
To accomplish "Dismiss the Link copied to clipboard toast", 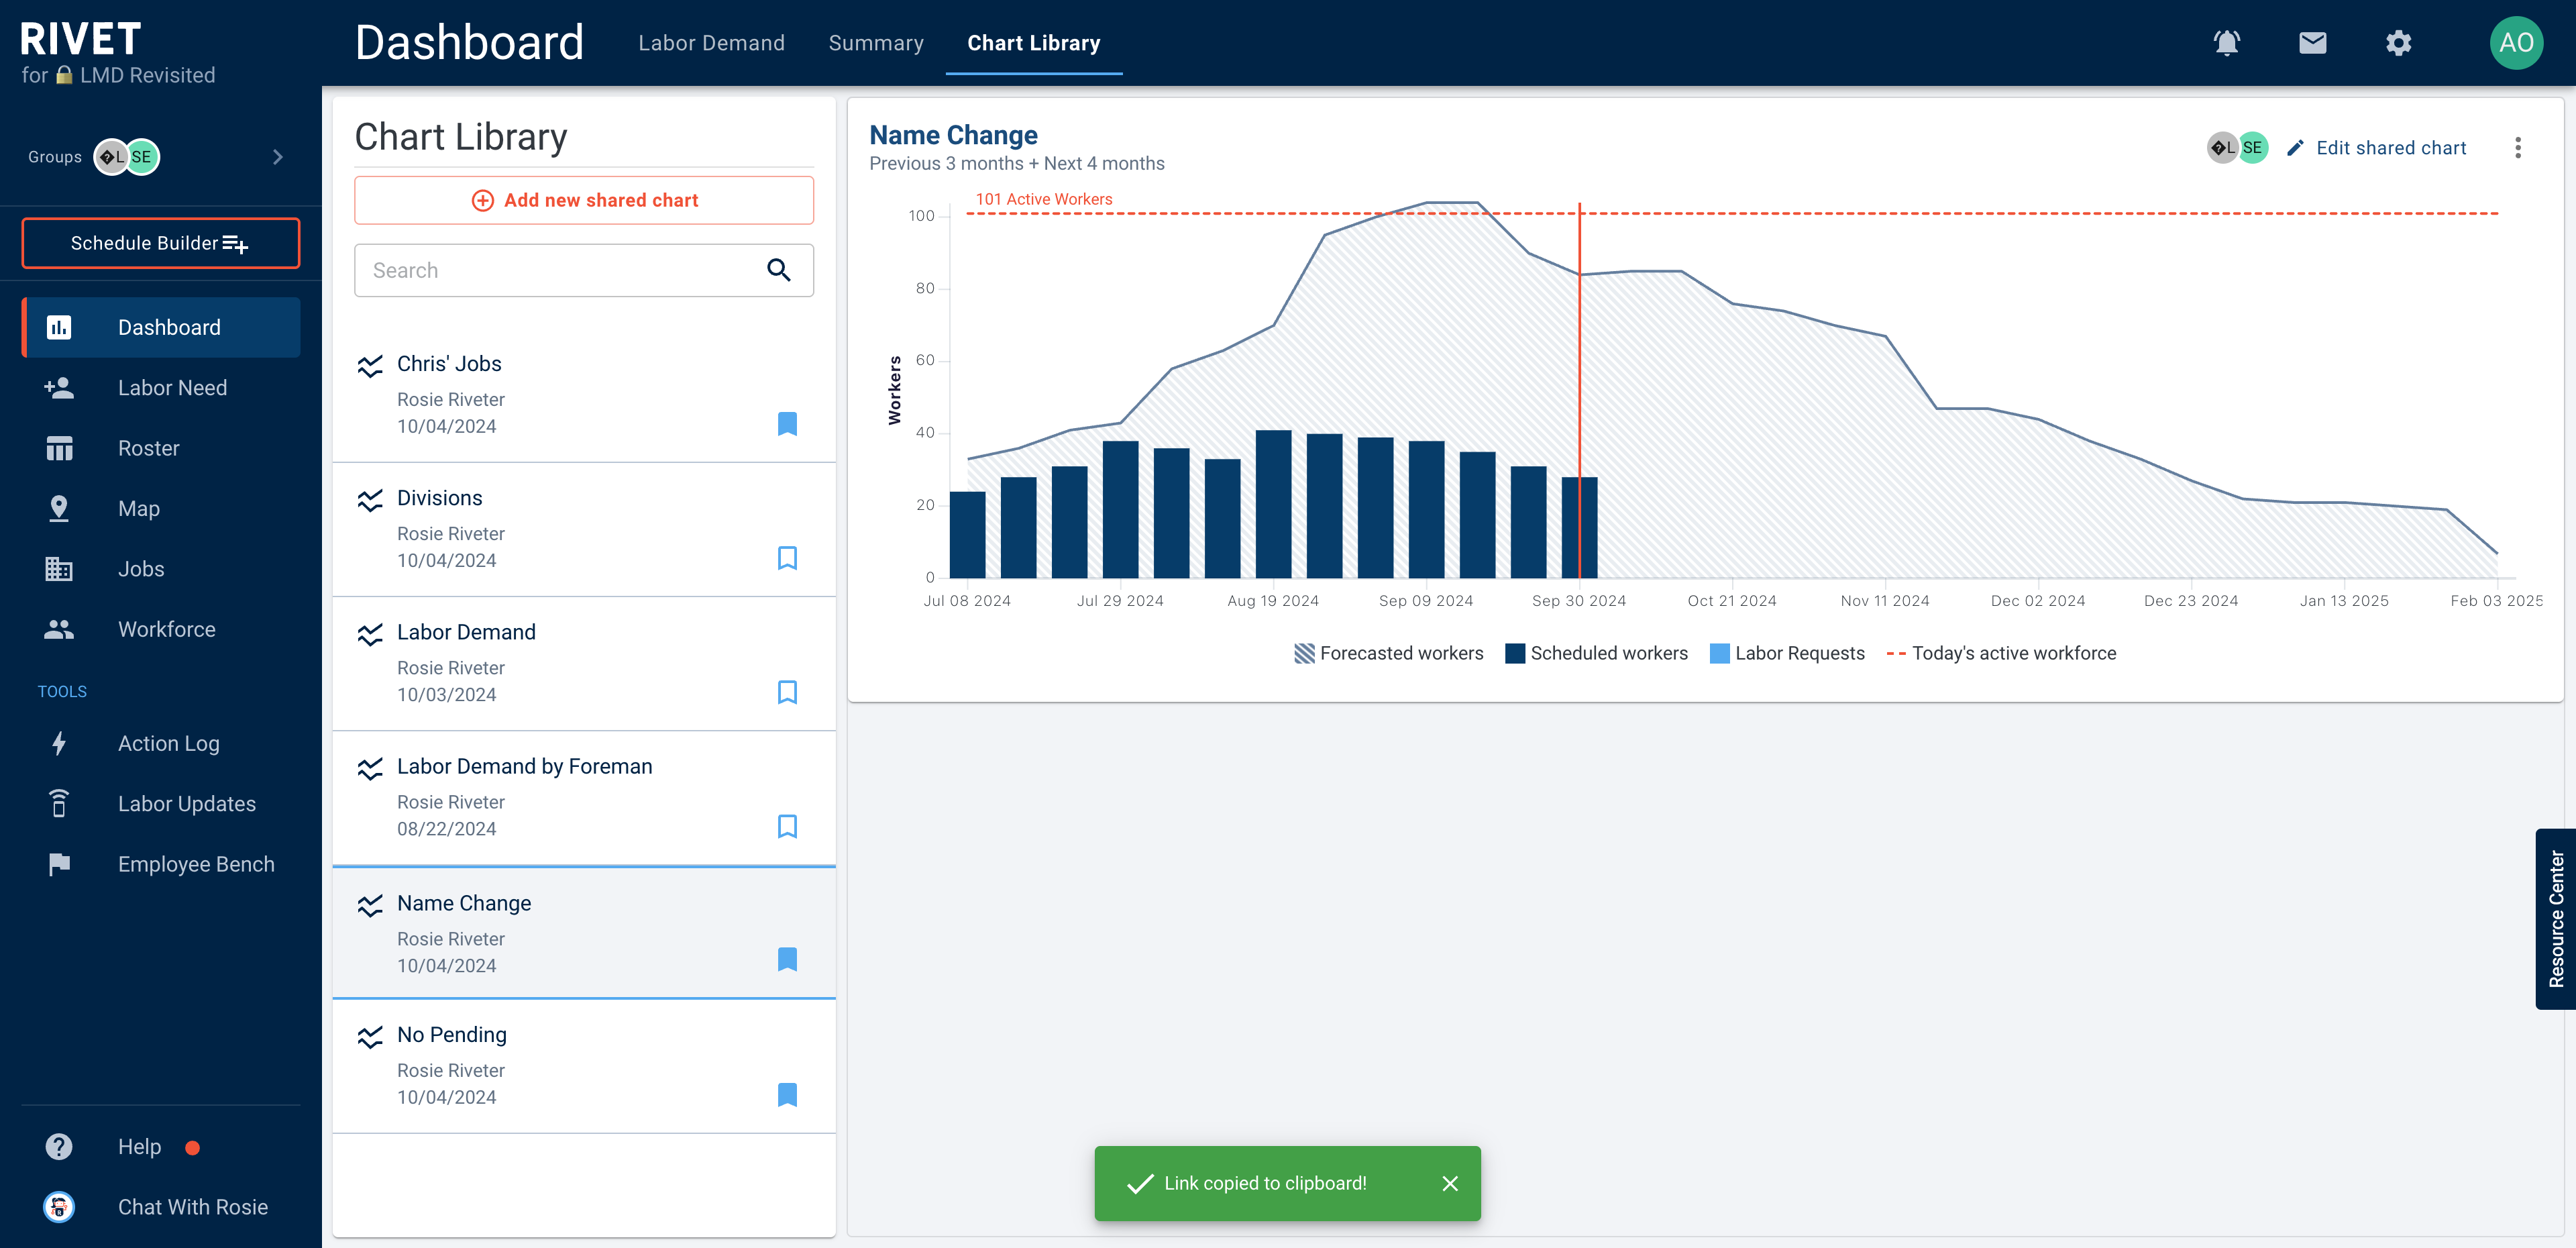I will [1450, 1184].
